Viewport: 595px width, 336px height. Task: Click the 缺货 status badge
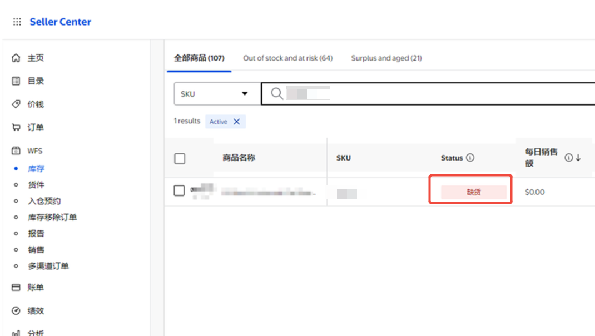474,192
